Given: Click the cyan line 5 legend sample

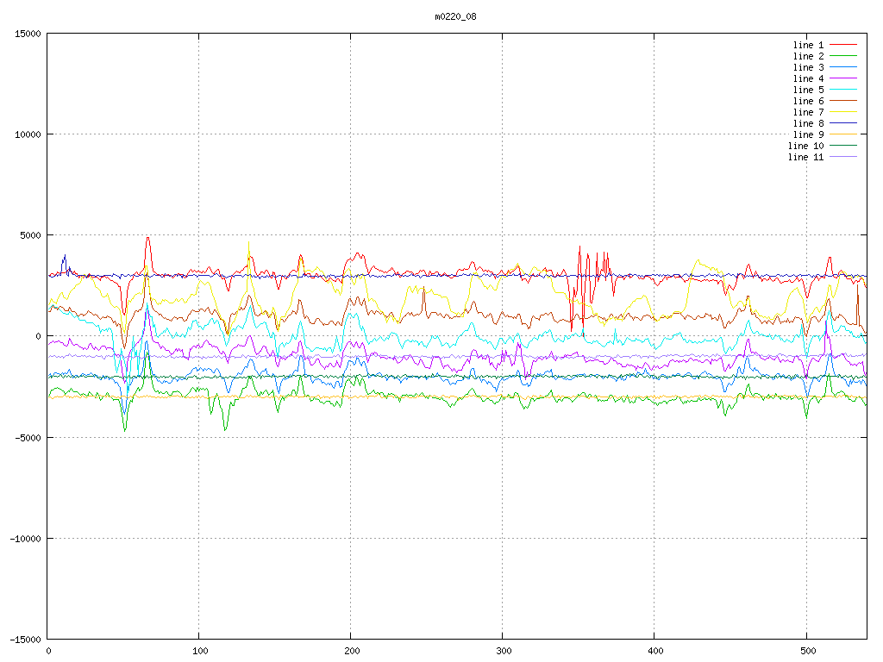Looking at the screenshot, I should 843,90.
